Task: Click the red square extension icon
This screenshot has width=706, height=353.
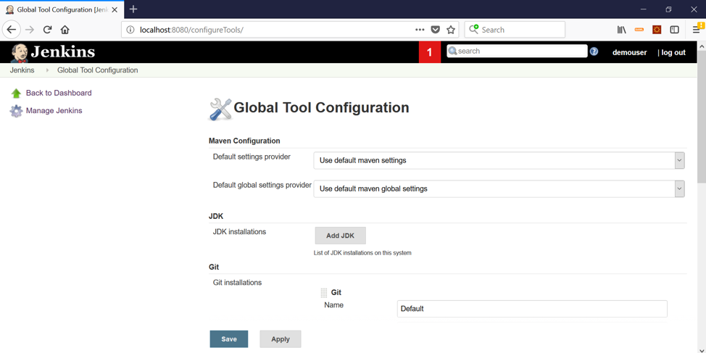Action: pyautogui.click(x=657, y=30)
